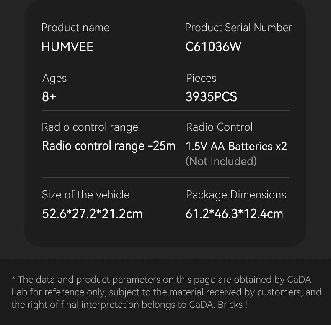Select serial number C61036W
The image size is (331, 325).
[213, 46]
